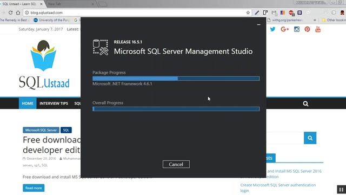Screen dimensions: 346x195
Task: Reload the browser page
Action: click(x=10, y=12)
